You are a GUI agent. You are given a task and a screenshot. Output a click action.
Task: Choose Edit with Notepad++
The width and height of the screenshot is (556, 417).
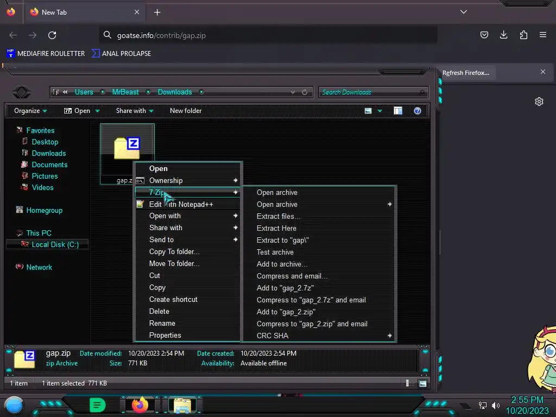(x=188, y=205)
